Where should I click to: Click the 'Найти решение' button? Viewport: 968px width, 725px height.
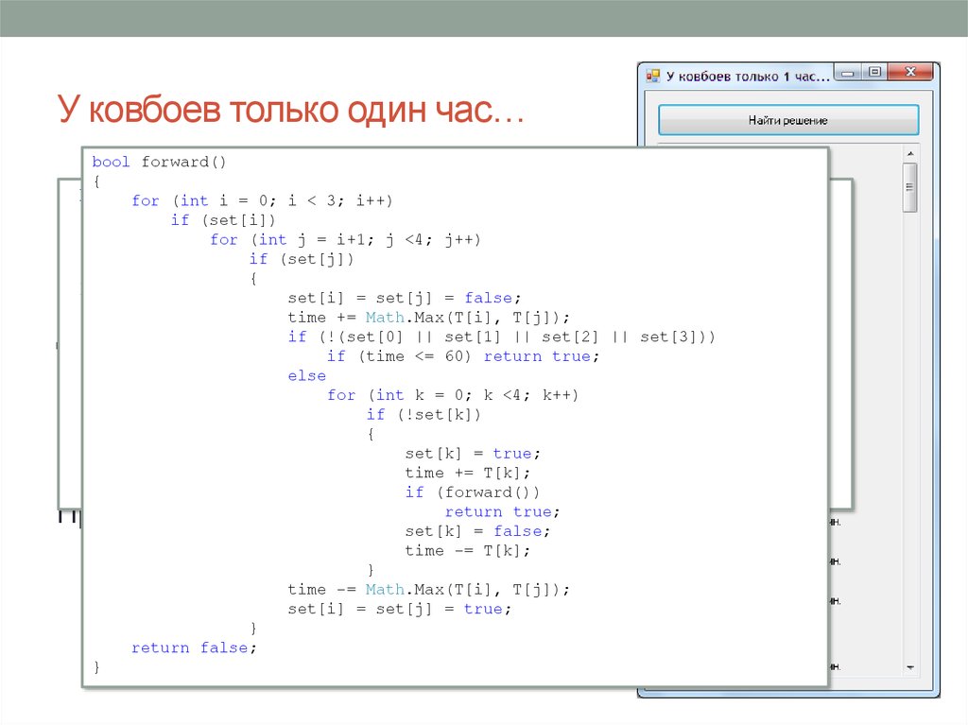[x=787, y=120]
